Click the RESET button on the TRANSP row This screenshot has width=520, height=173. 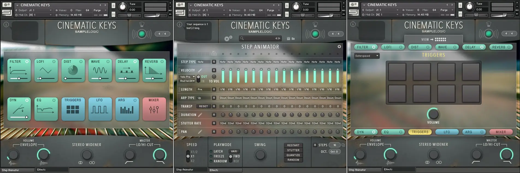click(x=203, y=106)
